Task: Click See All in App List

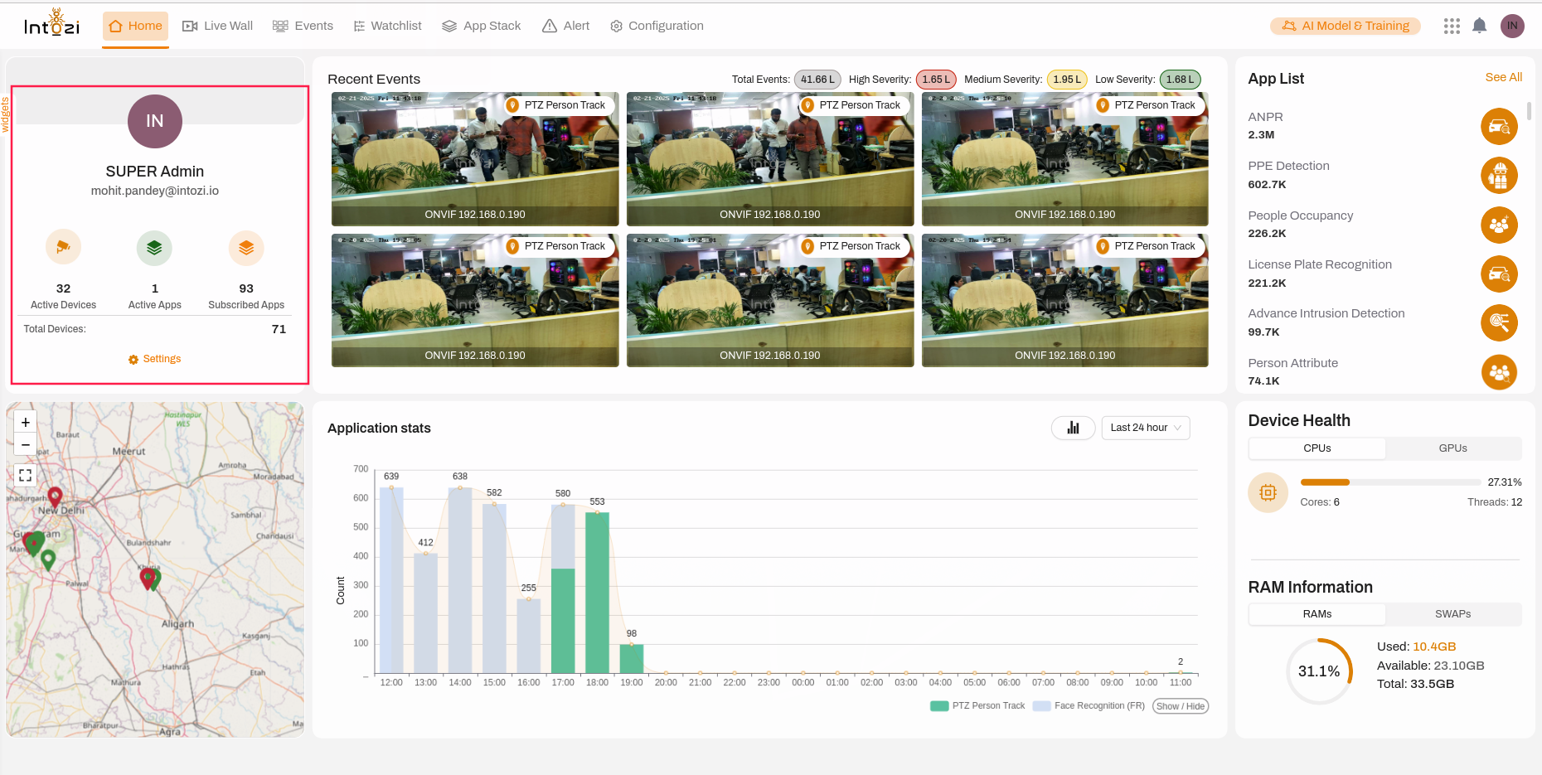Action: (x=1503, y=77)
